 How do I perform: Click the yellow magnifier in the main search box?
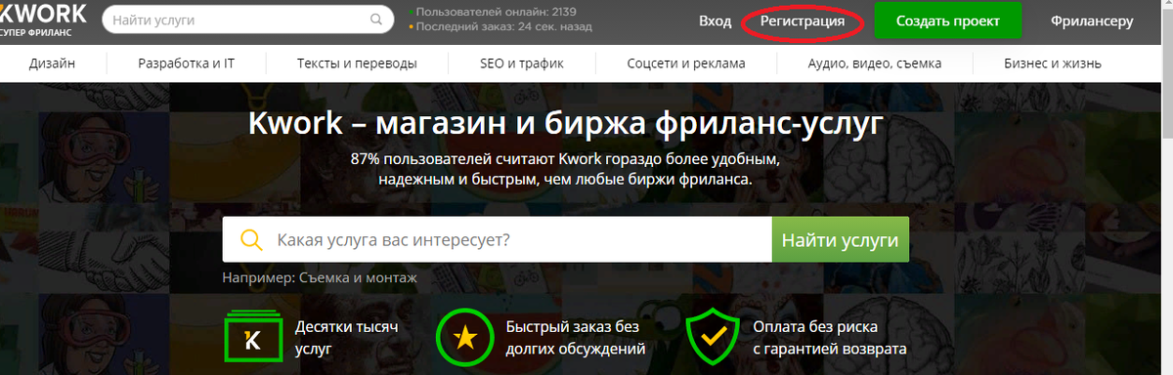250,239
